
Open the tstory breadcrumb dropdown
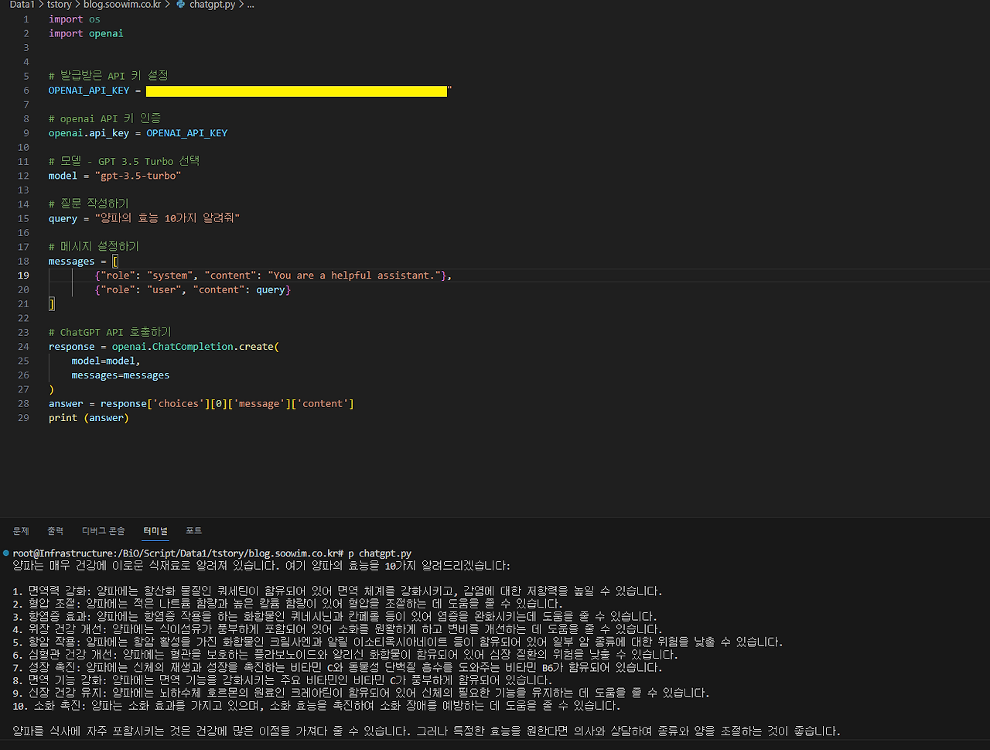(x=59, y=5)
